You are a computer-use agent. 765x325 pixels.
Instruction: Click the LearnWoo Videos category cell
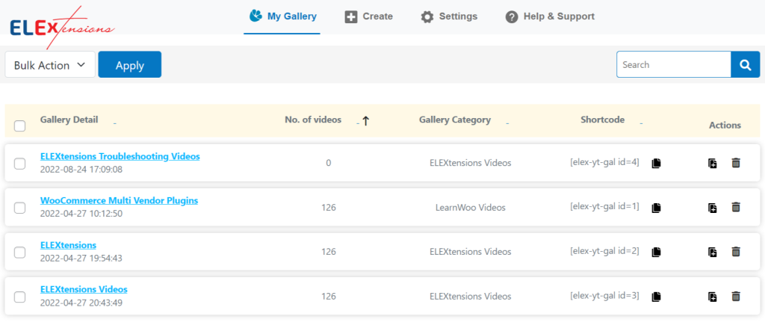[x=471, y=208]
